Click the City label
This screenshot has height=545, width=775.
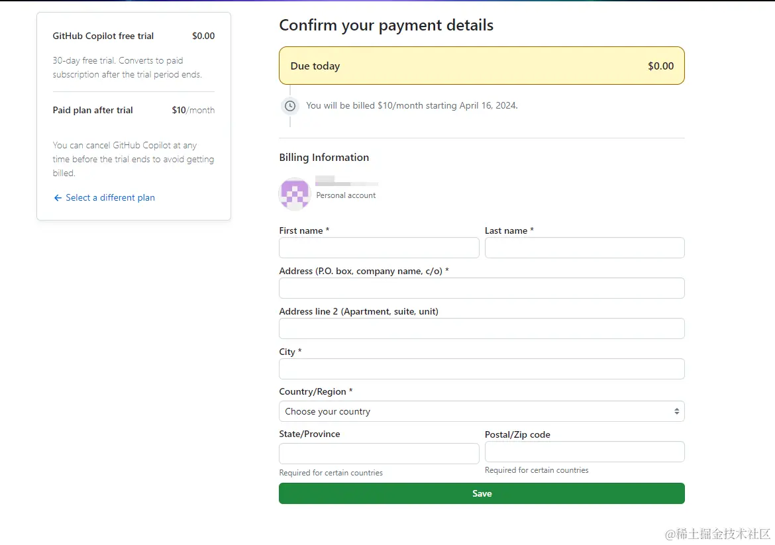tap(290, 352)
